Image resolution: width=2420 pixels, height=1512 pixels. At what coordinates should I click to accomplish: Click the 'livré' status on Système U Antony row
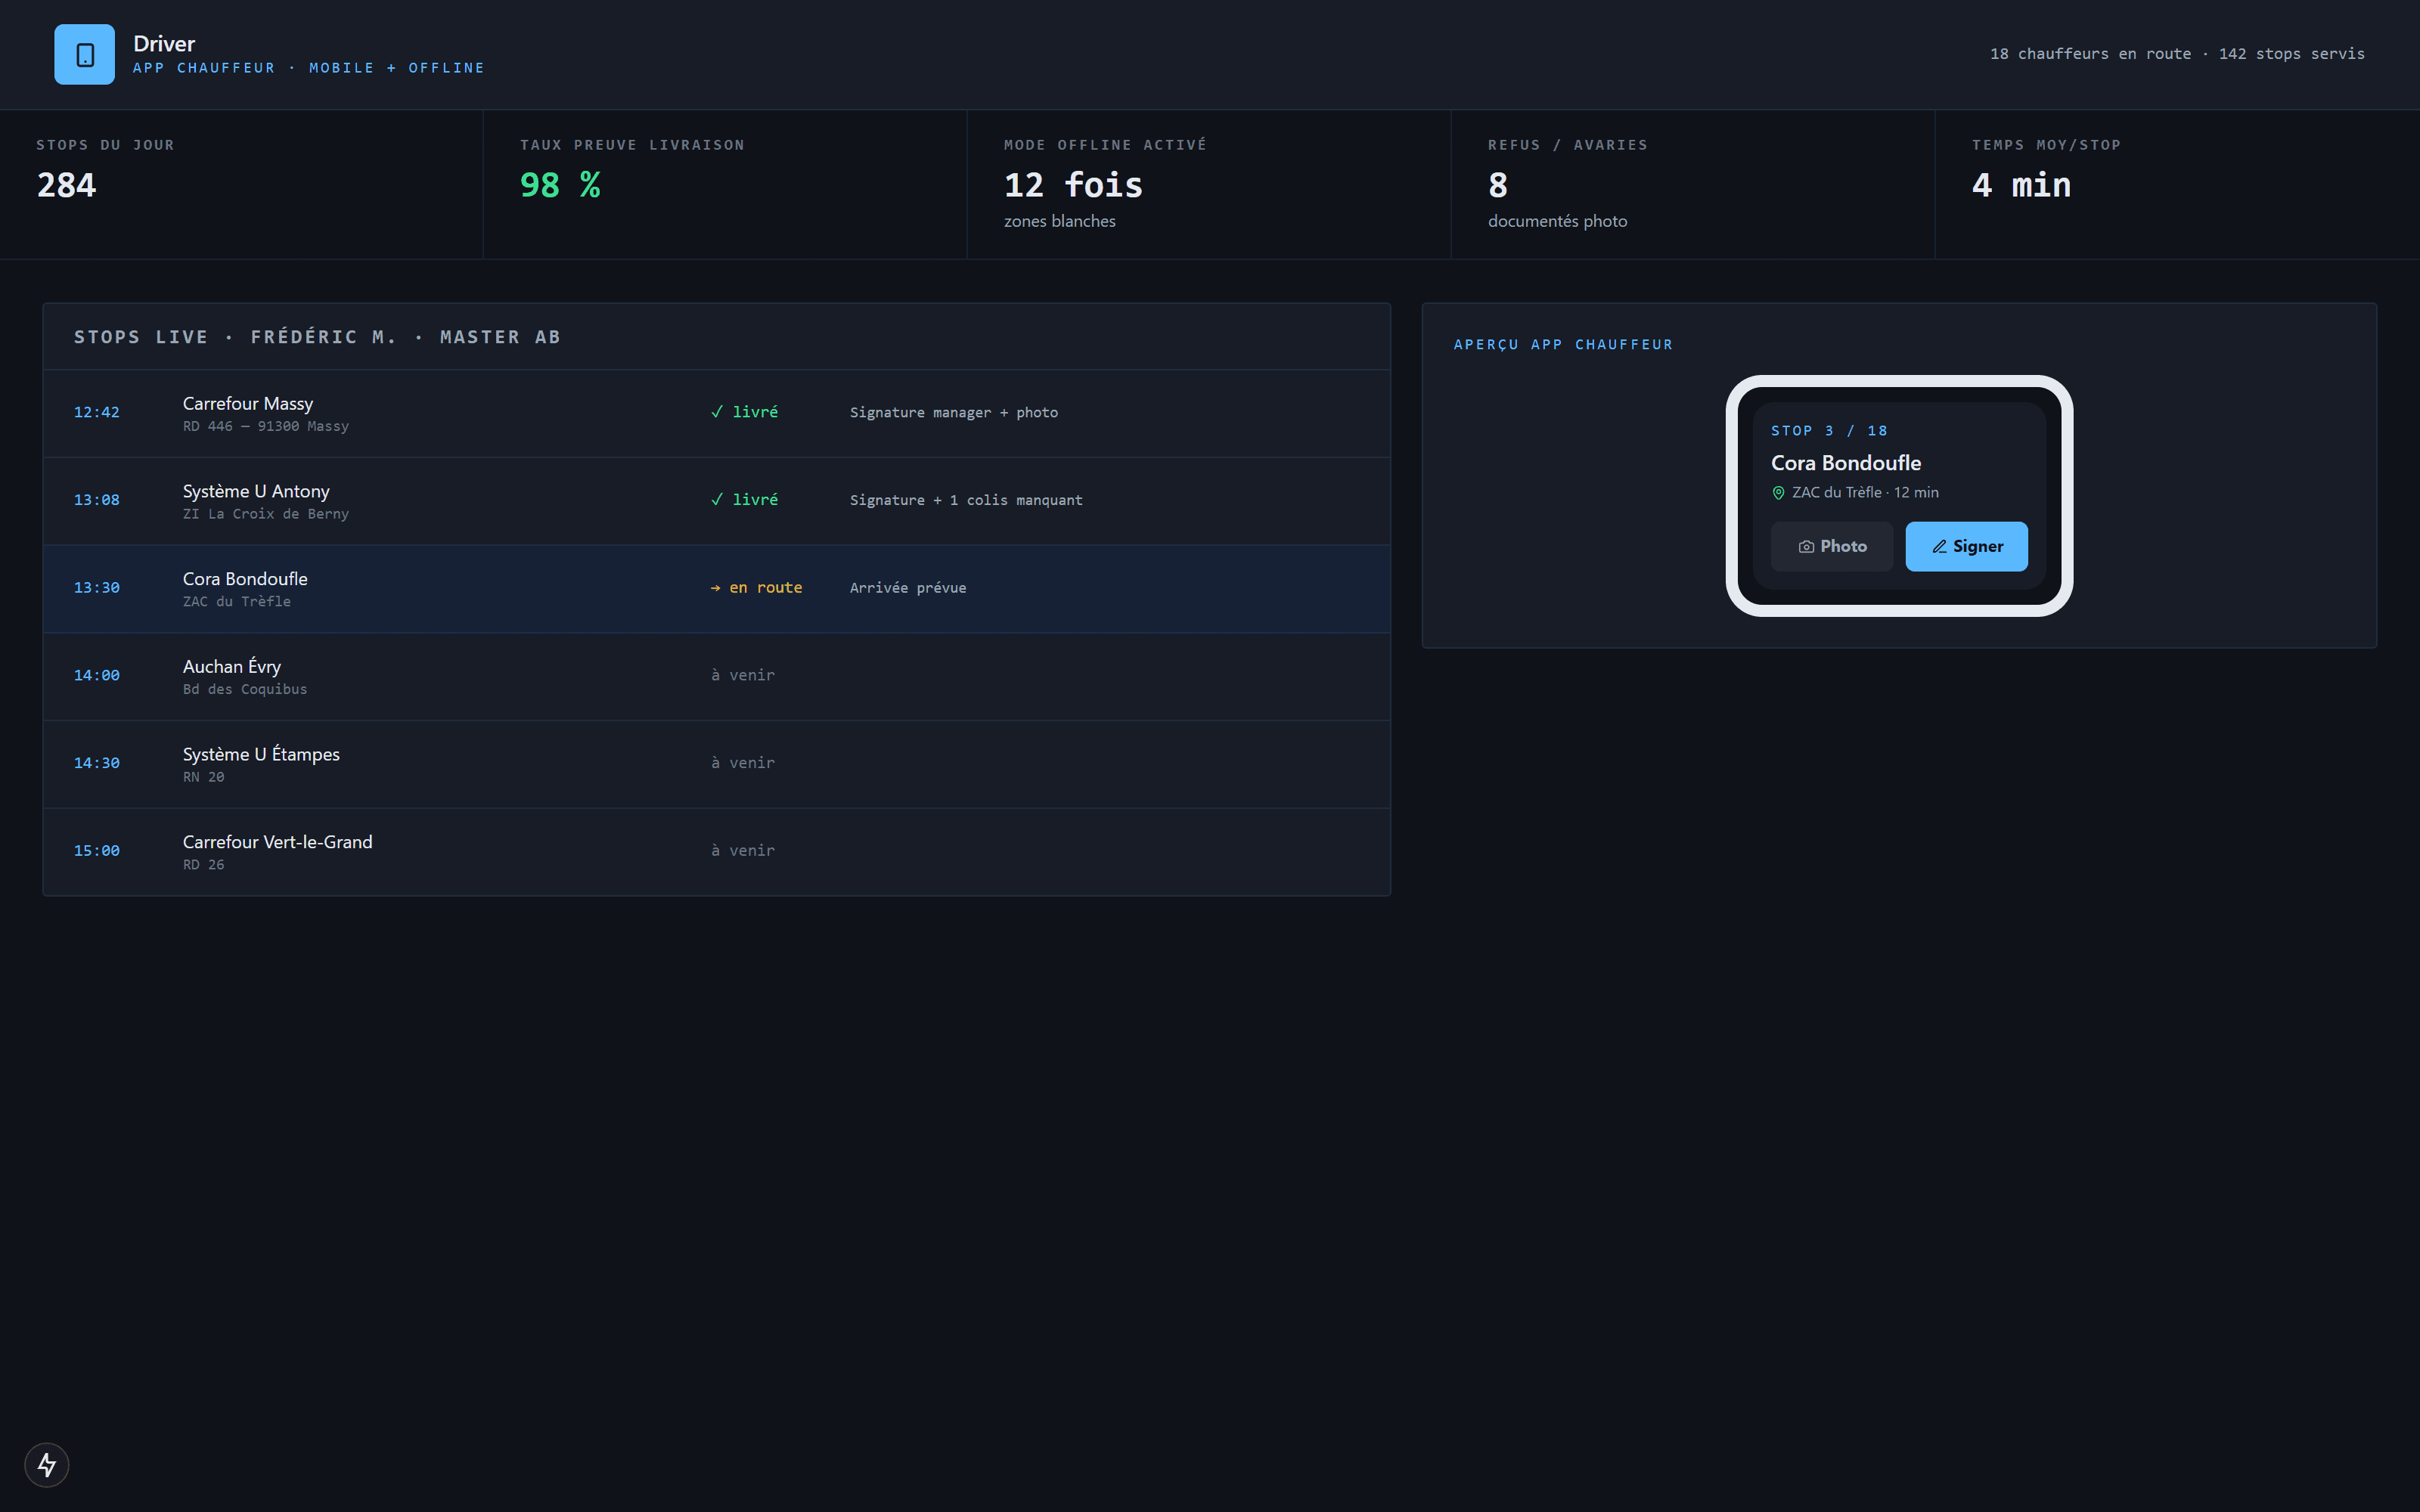click(755, 500)
